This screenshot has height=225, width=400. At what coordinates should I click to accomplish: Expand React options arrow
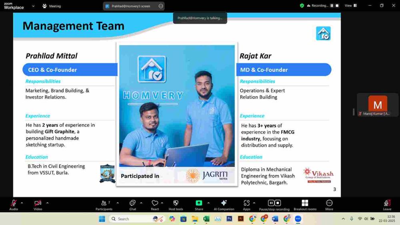tap(162, 203)
